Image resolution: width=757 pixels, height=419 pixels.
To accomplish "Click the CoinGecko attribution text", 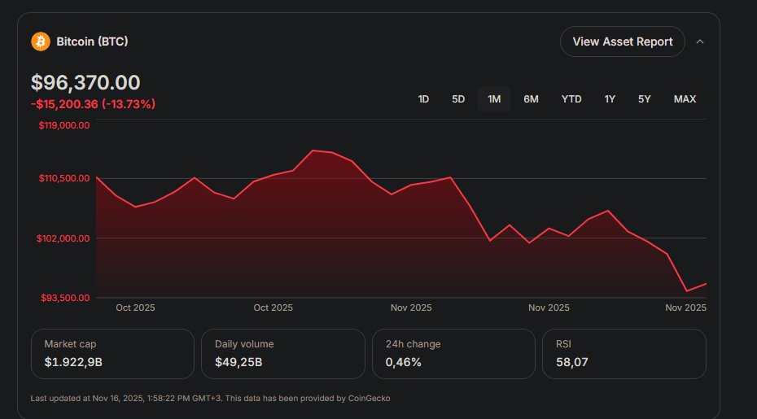I will tap(369, 399).
